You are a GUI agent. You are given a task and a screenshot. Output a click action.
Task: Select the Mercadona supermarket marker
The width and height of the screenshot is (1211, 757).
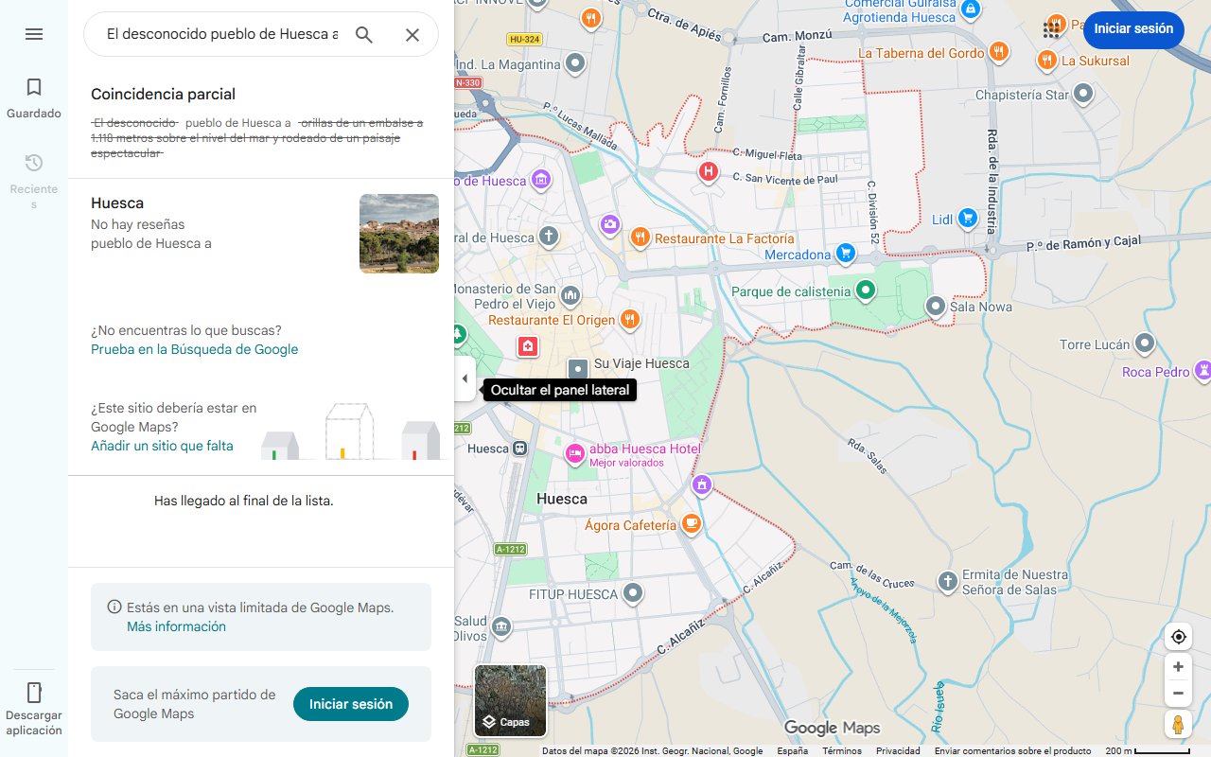pyautogui.click(x=845, y=254)
